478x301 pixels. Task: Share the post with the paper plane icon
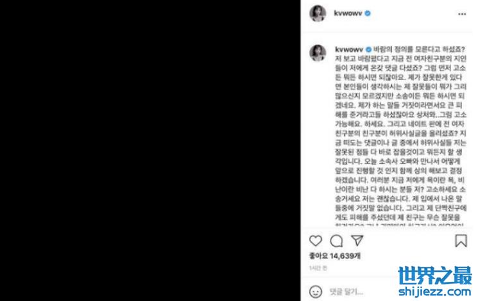[x=357, y=240]
